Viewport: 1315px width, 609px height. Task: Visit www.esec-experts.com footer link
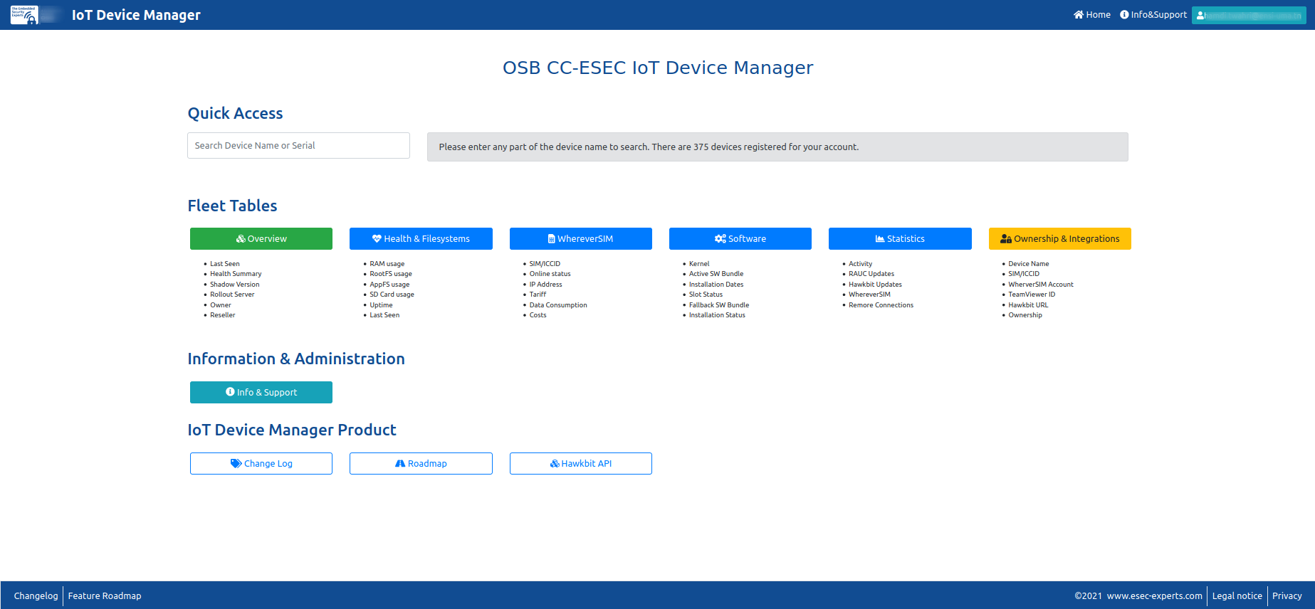[x=1154, y=596]
